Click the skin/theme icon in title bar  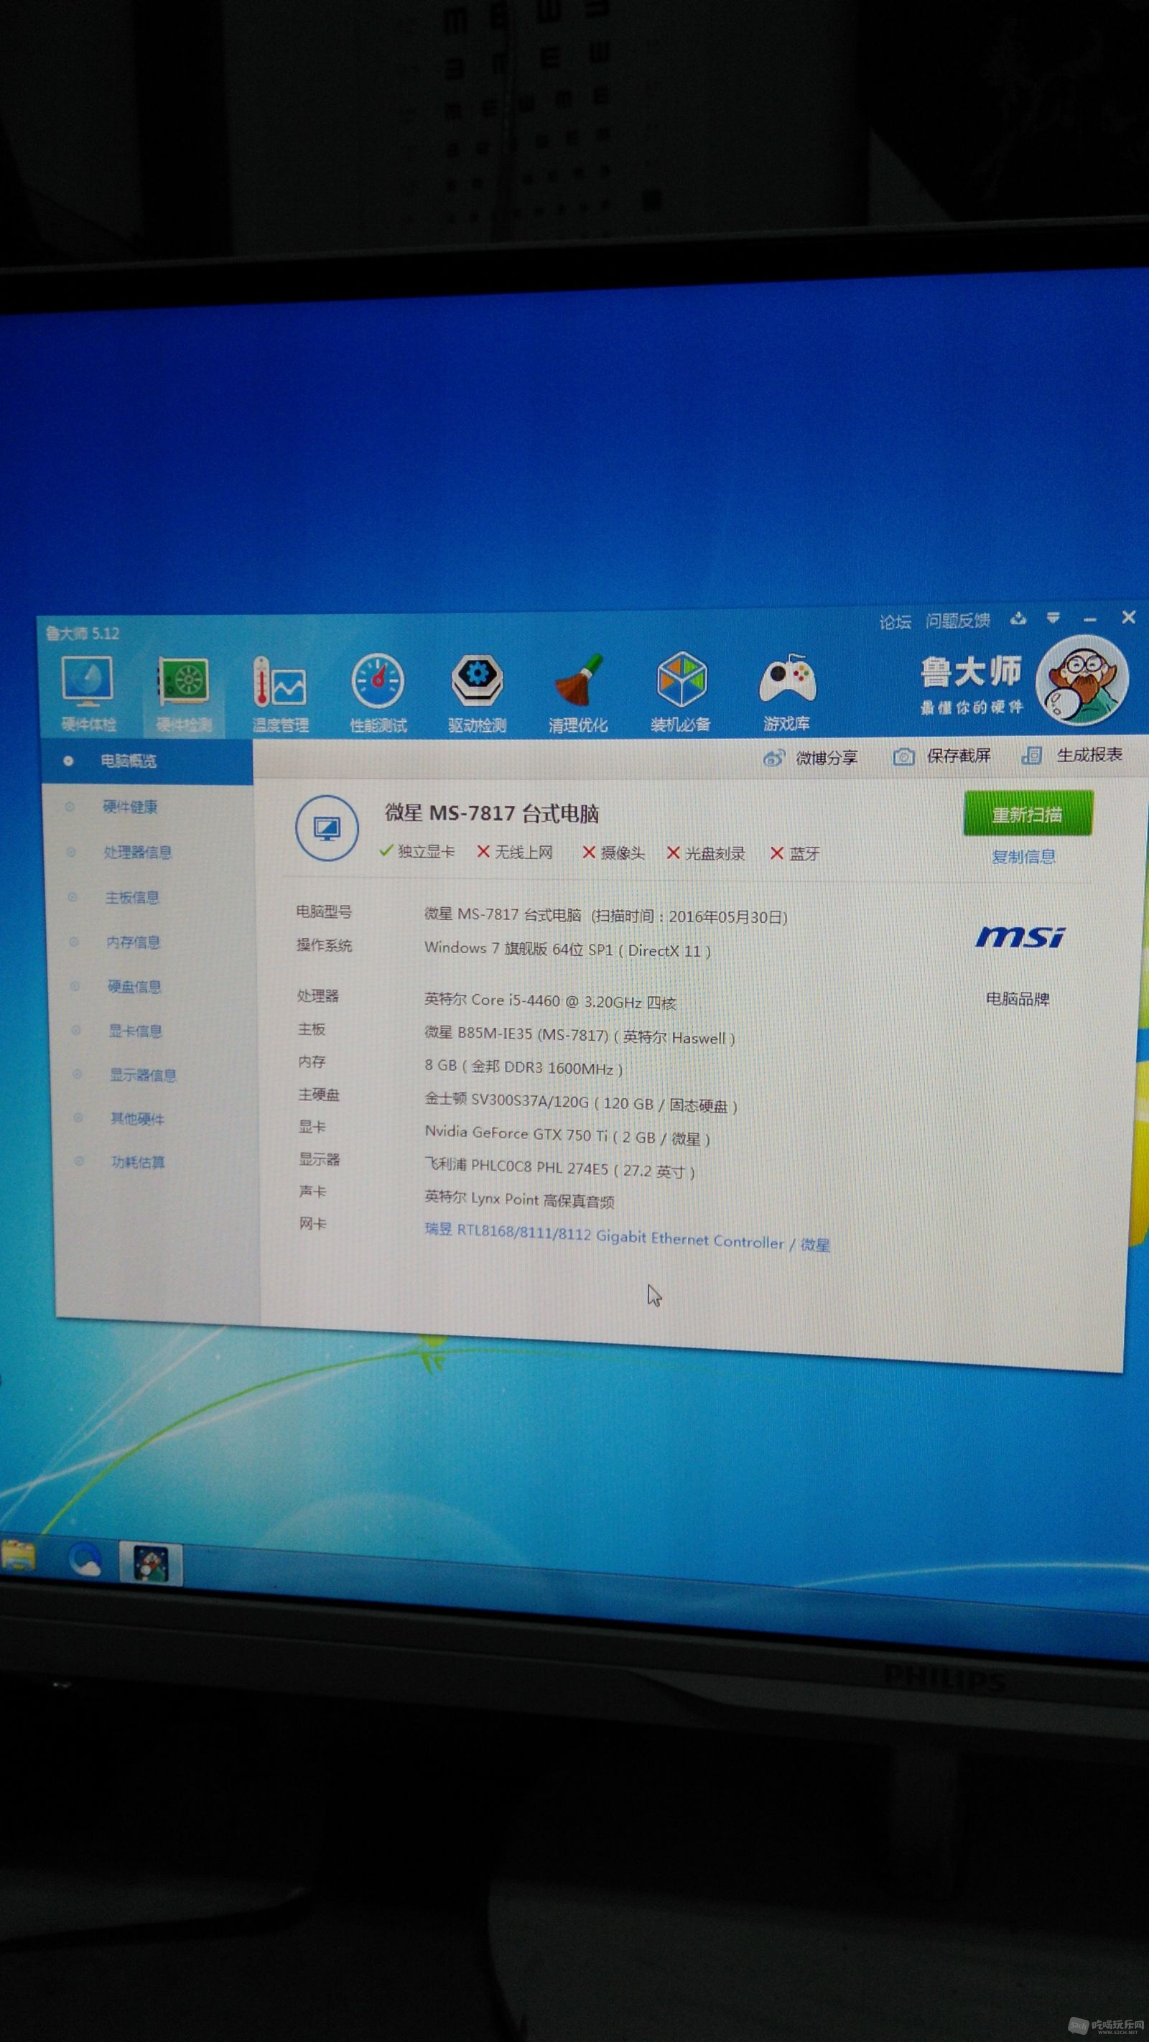pos(1018,618)
